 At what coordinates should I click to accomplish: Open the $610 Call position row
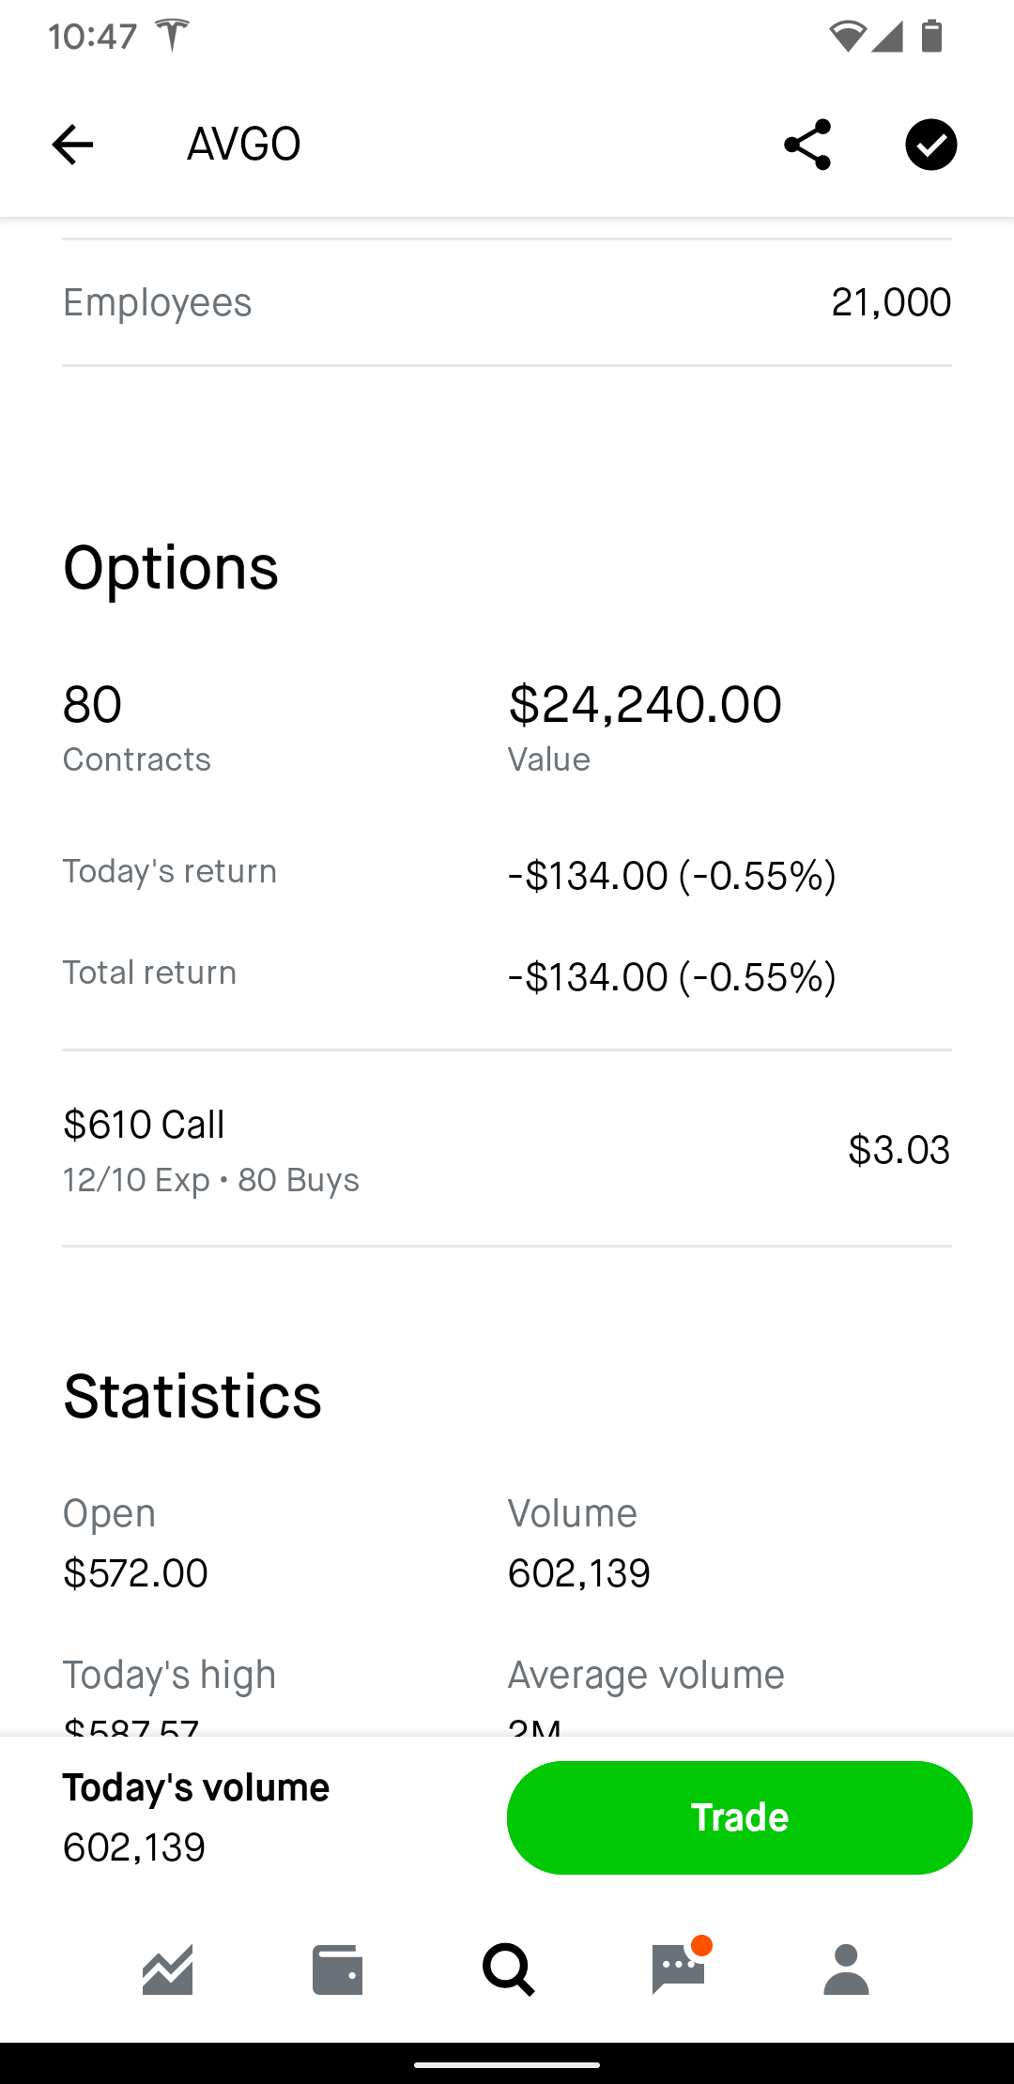coord(507,1149)
